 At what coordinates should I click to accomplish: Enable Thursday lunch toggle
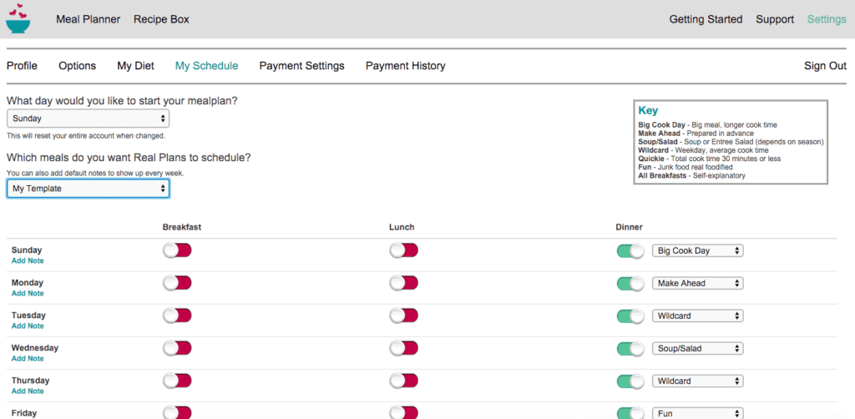click(x=403, y=381)
